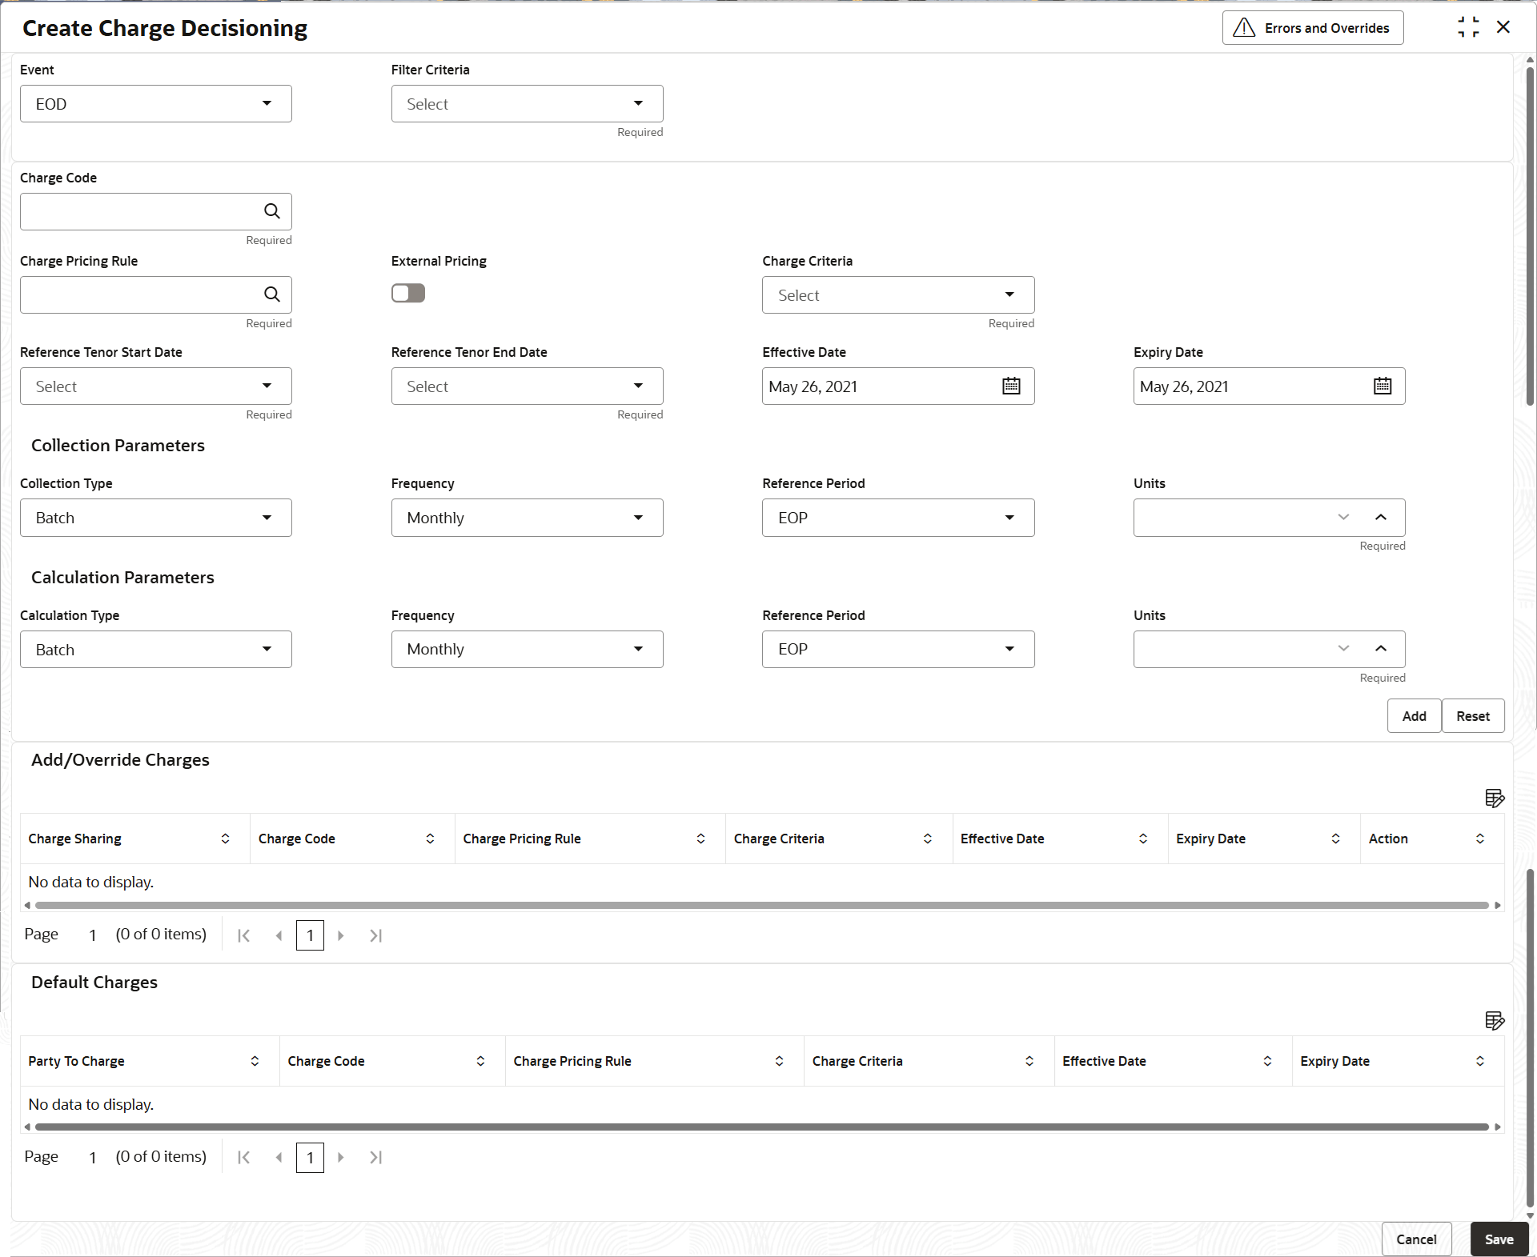Go to last page in Add/Override Charges
This screenshot has height=1257, width=1537.
pos(375,935)
